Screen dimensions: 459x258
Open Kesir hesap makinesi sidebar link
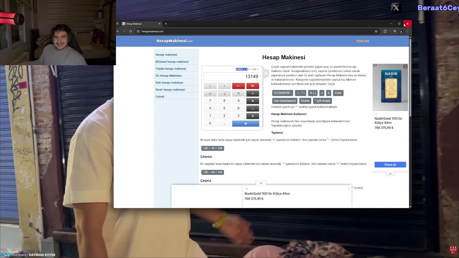(170, 90)
